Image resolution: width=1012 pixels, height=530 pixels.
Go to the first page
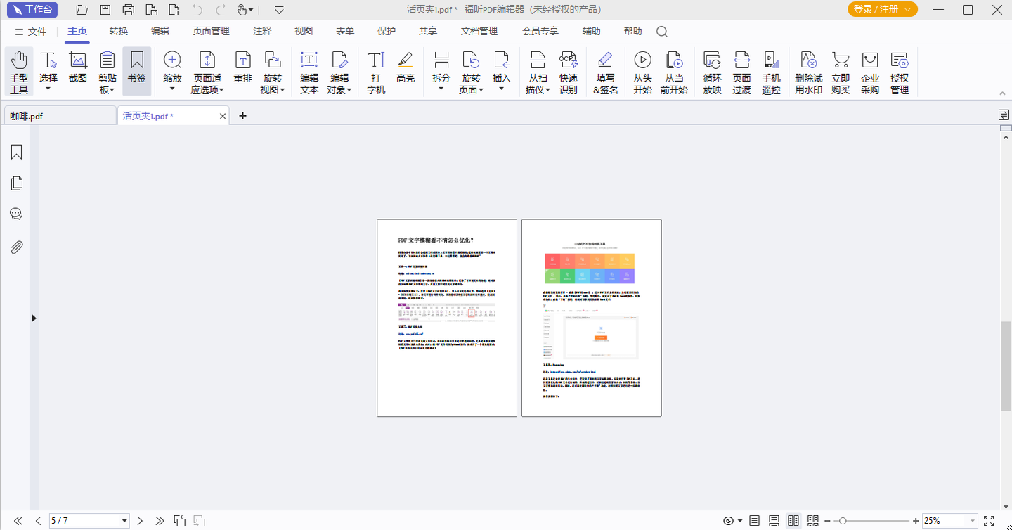click(18, 521)
